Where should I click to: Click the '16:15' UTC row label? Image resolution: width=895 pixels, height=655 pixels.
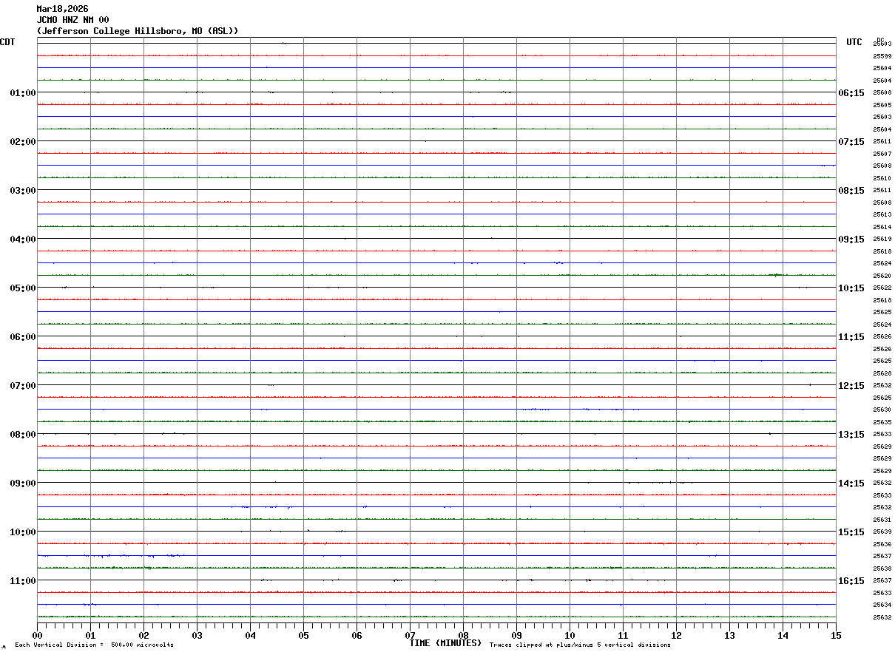pyautogui.click(x=851, y=581)
